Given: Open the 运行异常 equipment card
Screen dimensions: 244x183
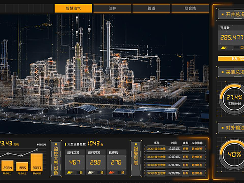Looking at the screenshot, I should click(96, 162).
